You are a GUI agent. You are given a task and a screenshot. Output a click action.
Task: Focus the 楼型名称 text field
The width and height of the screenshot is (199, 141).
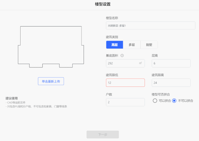tap(150, 26)
